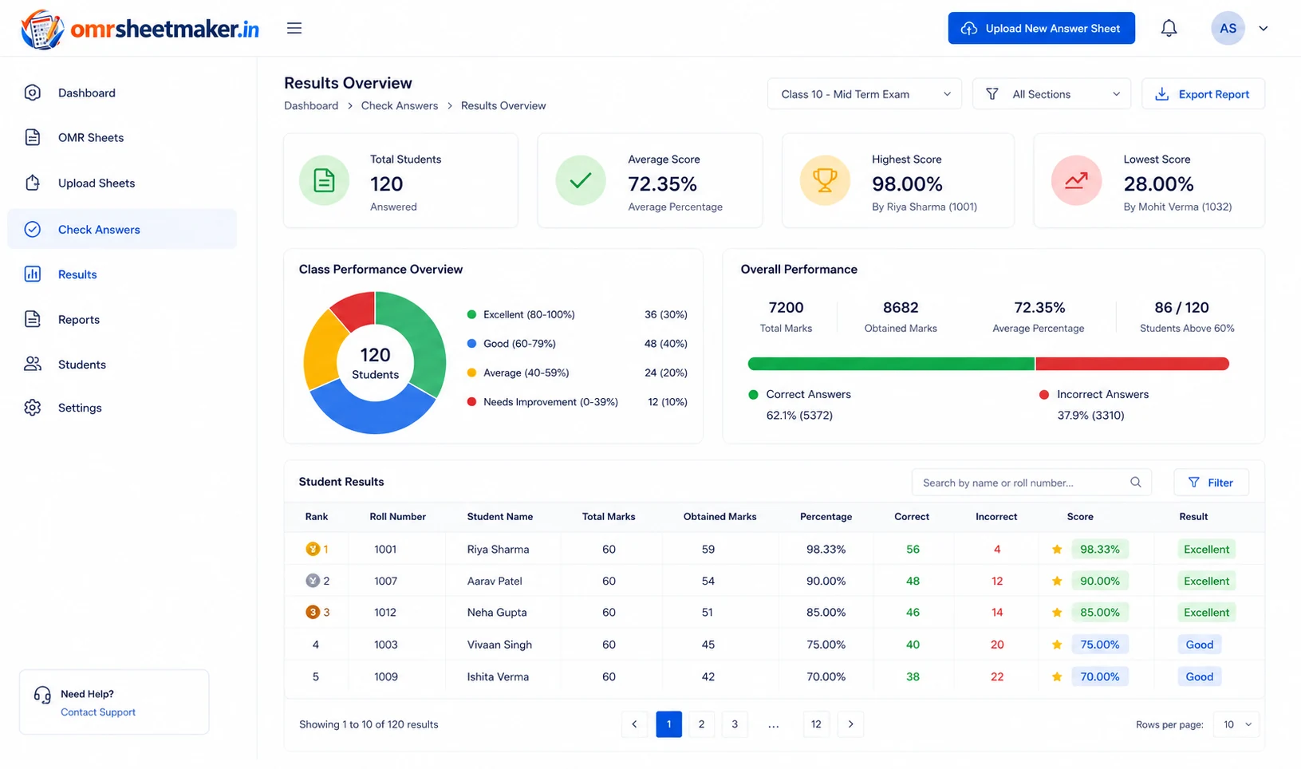Click the Need Help headset icon

[x=42, y=695]
